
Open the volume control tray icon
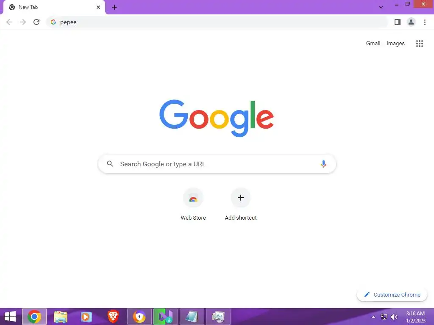(394, 317)
